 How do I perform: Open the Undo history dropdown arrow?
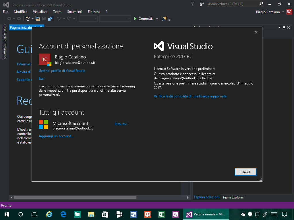64,19
